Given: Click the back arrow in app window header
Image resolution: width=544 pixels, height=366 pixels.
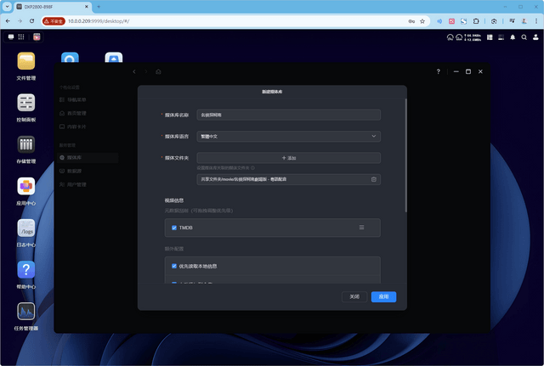Looking at the screenshot, I should [x=134, y=71].
